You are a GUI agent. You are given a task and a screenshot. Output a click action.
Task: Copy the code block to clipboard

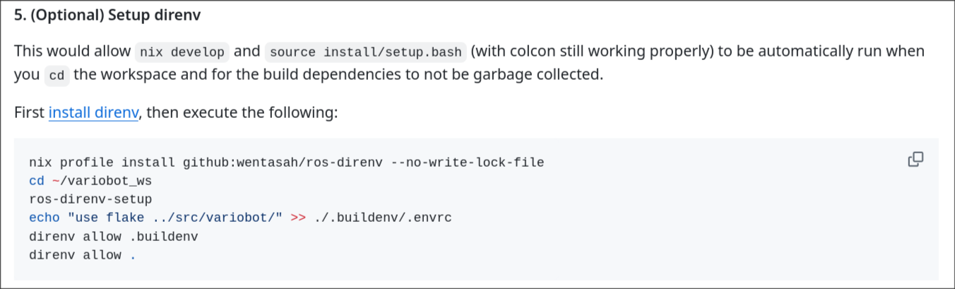(x=915, y=159)
